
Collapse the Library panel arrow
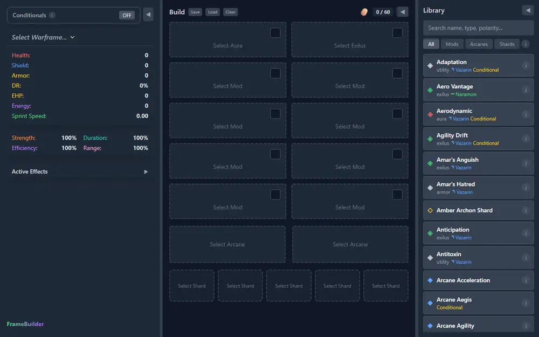coord(528,10)
